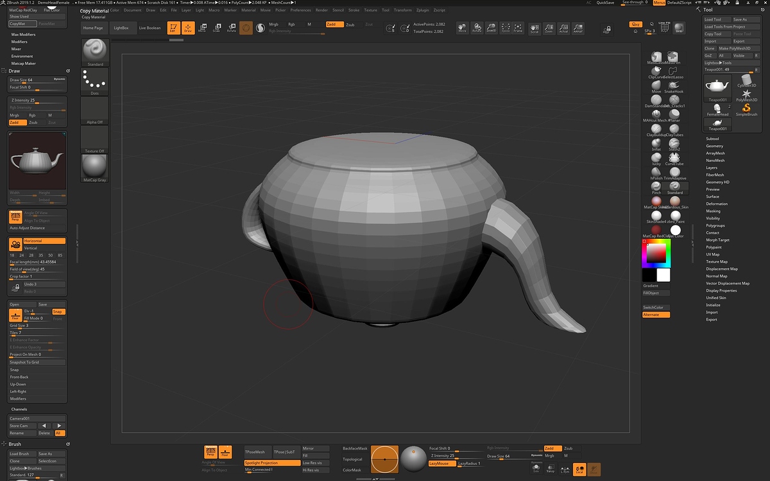Image resolution: width=770 pixels, height=481 pixels.
Task: Expand the Deformation subpalette
Action: coord(717,204)
